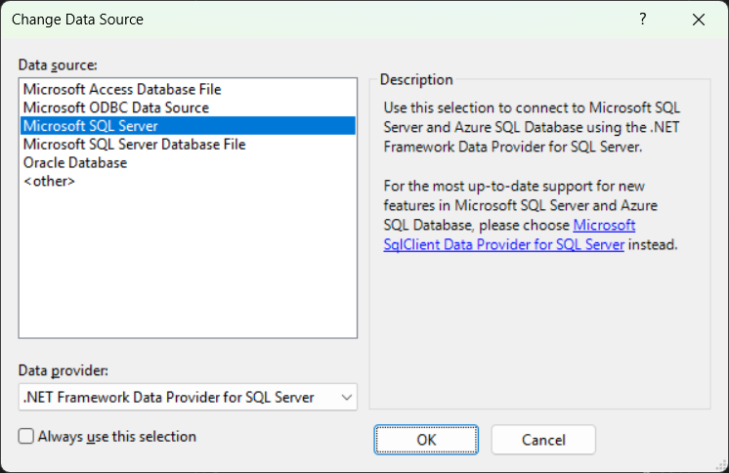Select Microsoft ODBC Data Source entry

pyautogui.click(x=188, y=107)
